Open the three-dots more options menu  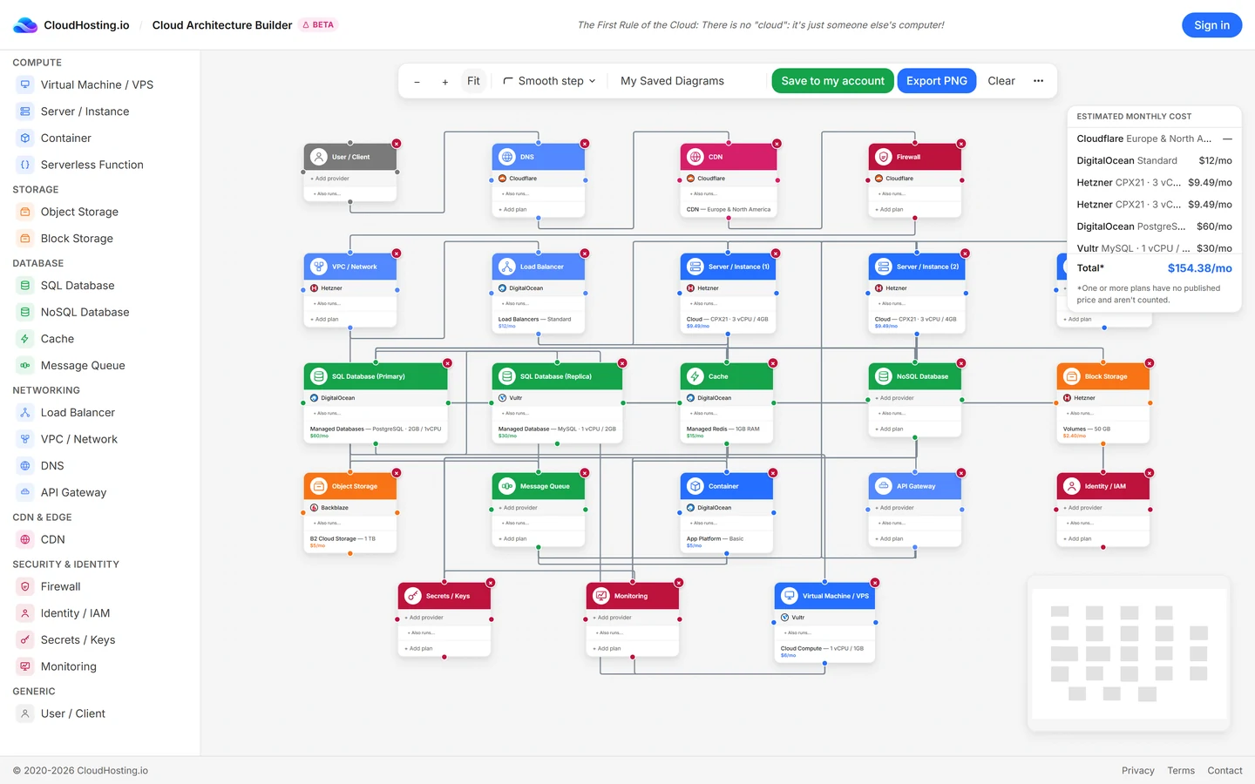pos(1038,81)
